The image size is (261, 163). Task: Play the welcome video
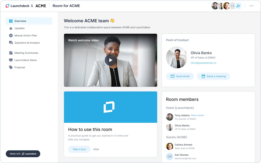pyautogui.click(x=110, y=60)
